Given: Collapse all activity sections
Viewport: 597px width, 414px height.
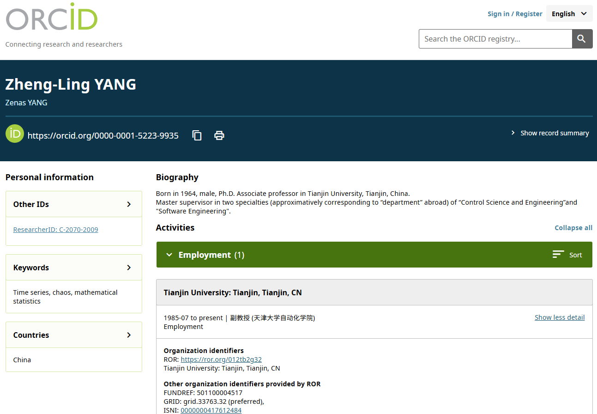Looking at the screenshot, I should [x=573, y=227].
